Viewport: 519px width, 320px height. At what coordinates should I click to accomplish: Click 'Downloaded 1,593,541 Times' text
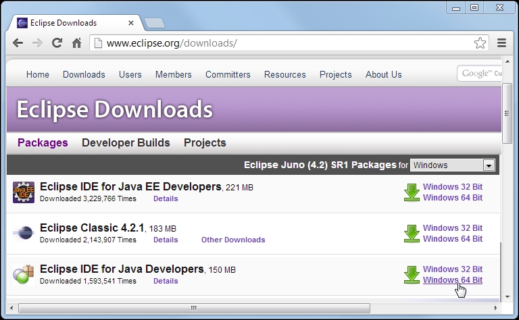point(88,281)
